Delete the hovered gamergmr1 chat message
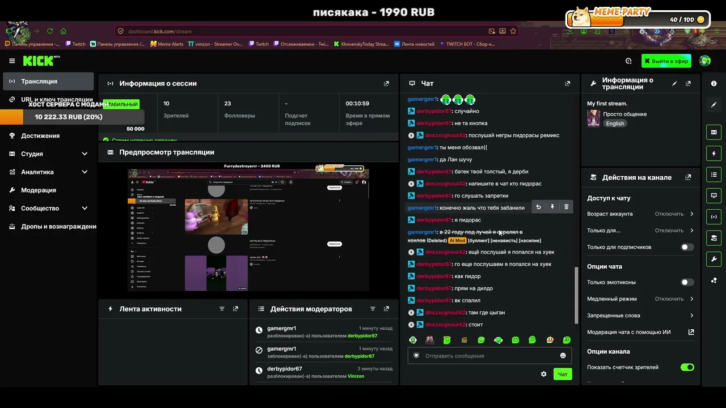This screenshot has height=408, width=726. point(566,207)
